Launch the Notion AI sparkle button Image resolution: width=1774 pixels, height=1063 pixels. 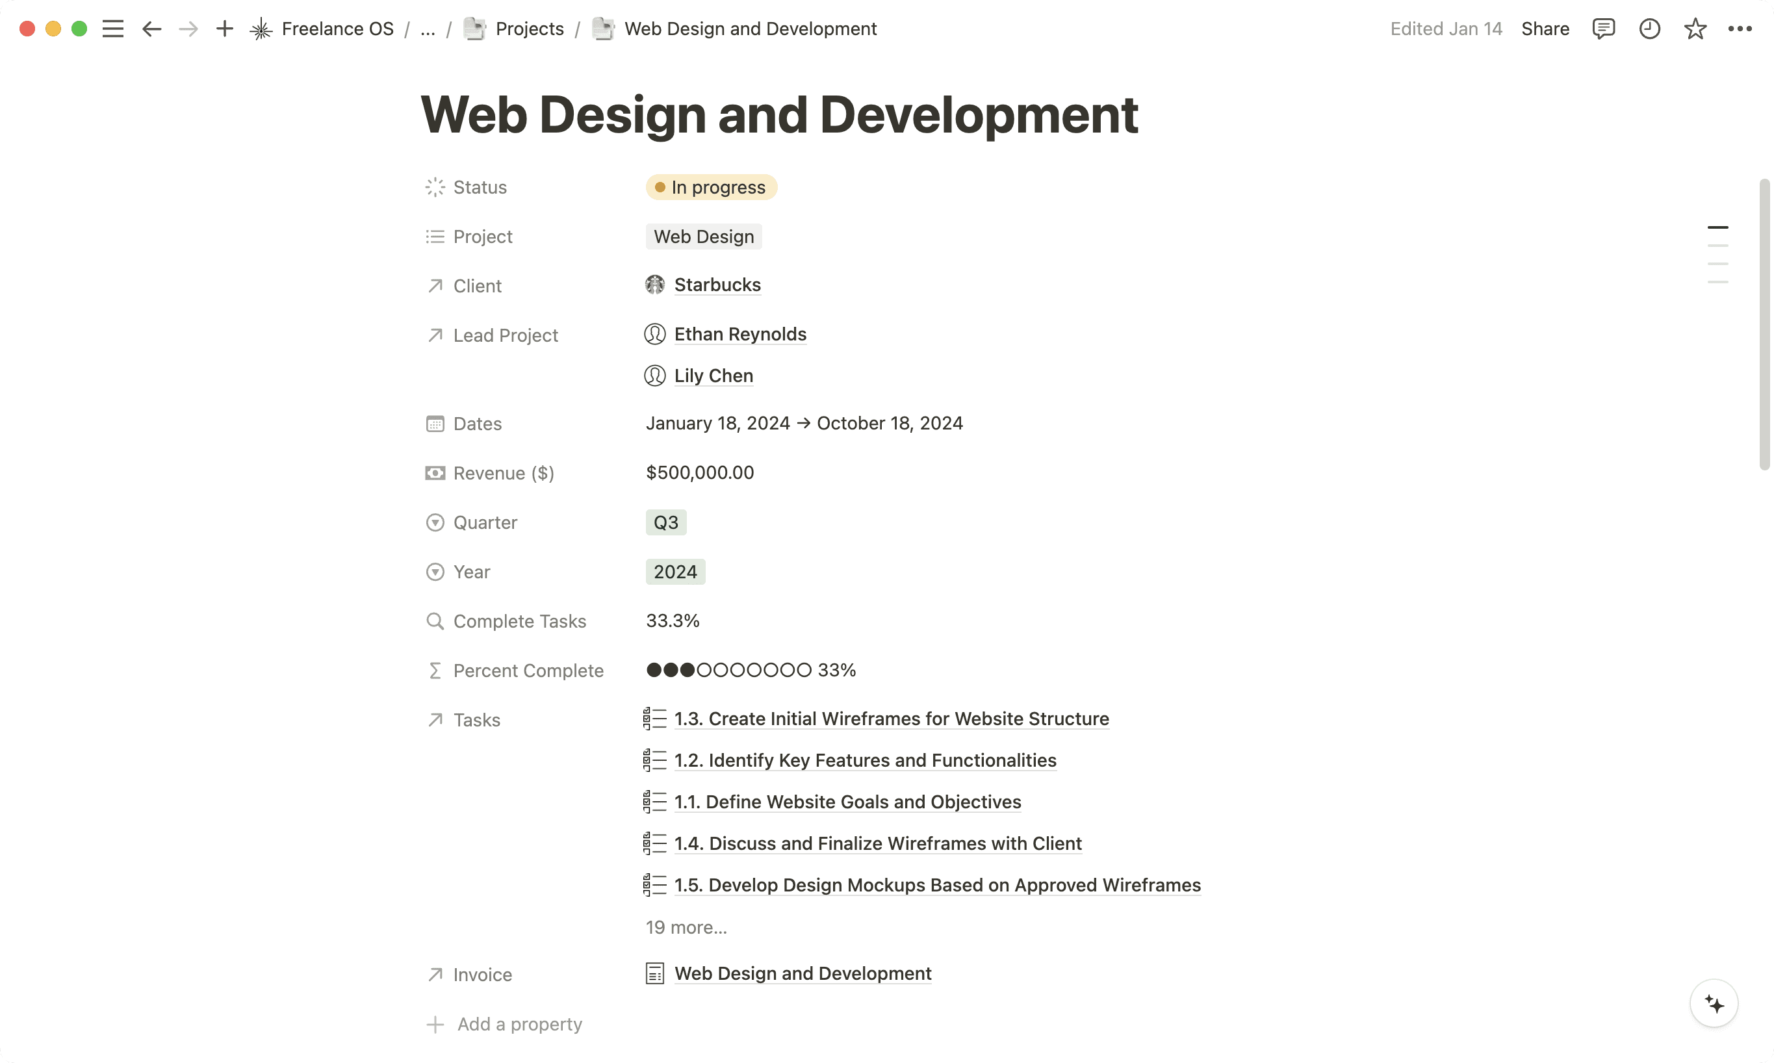tap(1714, 1003)
